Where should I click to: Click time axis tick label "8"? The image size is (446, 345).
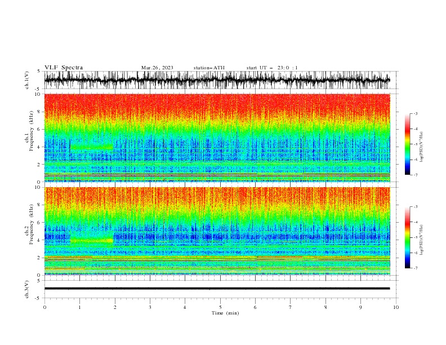[325, 307]
